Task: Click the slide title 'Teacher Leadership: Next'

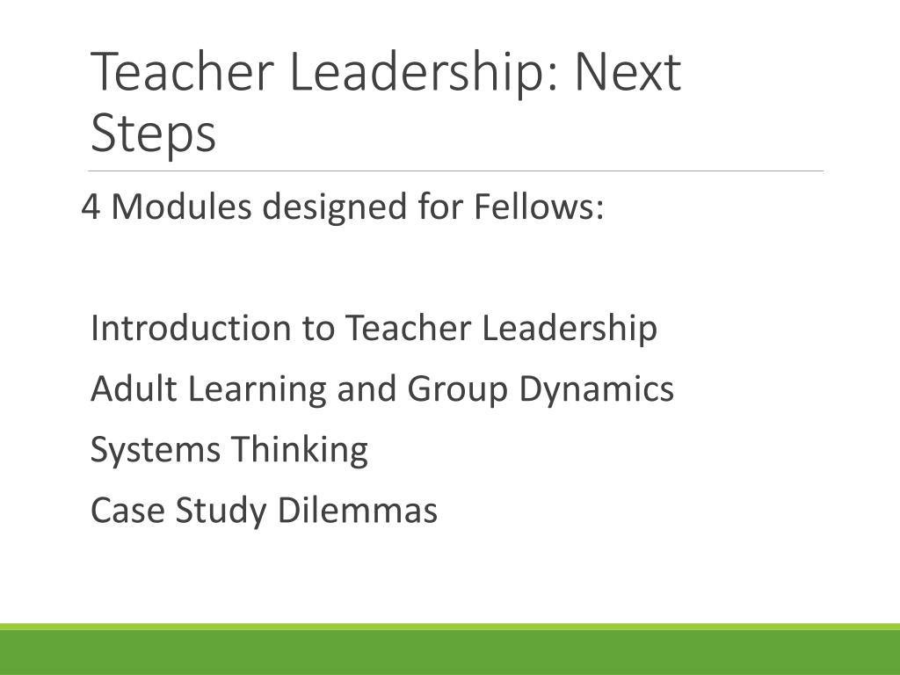Action: pyautogui.click(x=386, y=72)
